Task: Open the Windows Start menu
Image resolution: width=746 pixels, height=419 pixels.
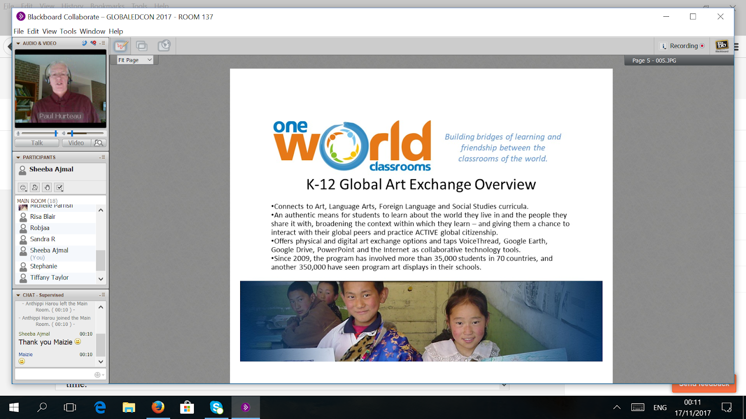Action: tap(14, 407)
